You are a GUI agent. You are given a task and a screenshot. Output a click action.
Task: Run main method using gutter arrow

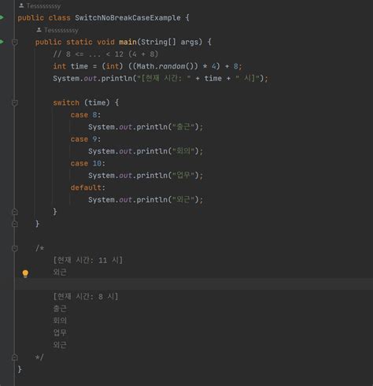click(2, 42)
